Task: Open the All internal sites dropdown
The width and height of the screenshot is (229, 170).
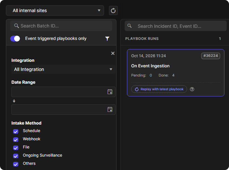Action: click(x=55, y=10)
